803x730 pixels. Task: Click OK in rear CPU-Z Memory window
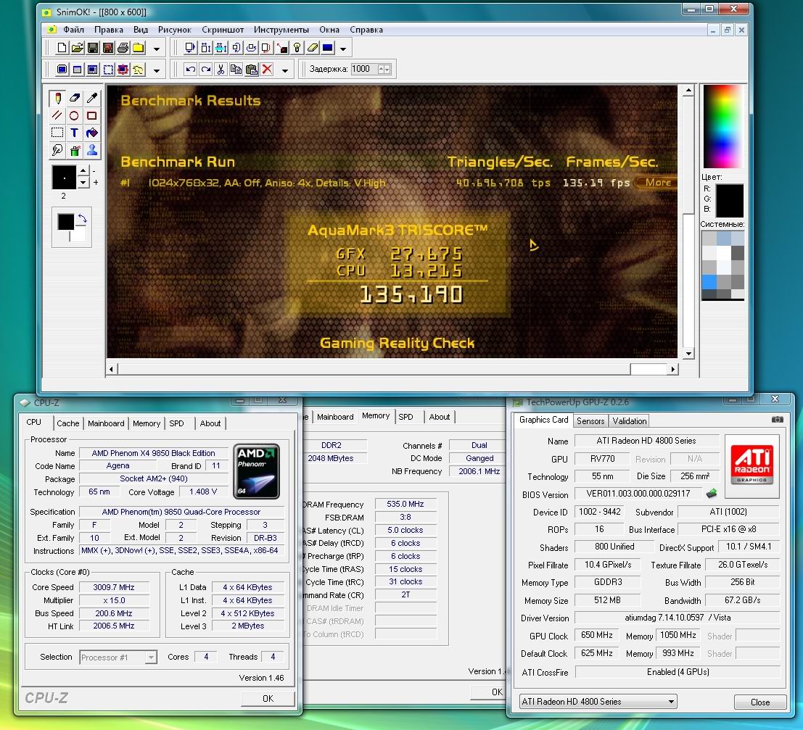coord(489,692)
